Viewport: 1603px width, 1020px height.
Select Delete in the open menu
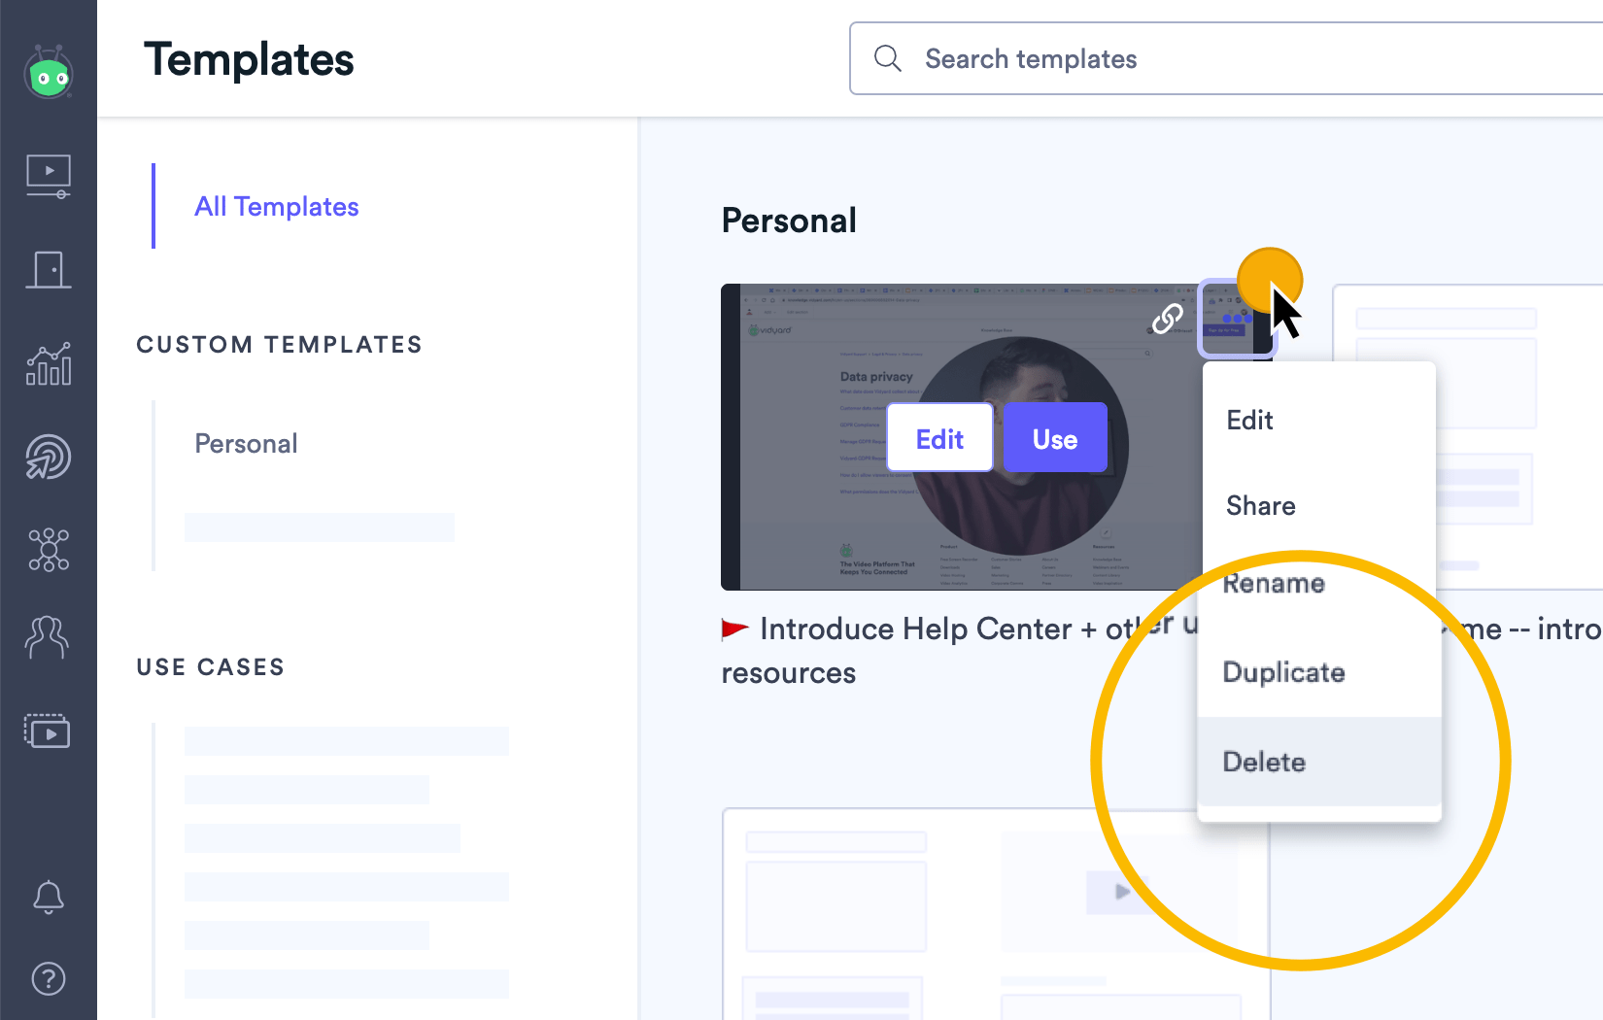pyautogui.click(x=1264, y=762)
